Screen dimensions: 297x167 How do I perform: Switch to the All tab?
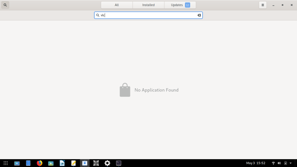click(117, 5)
